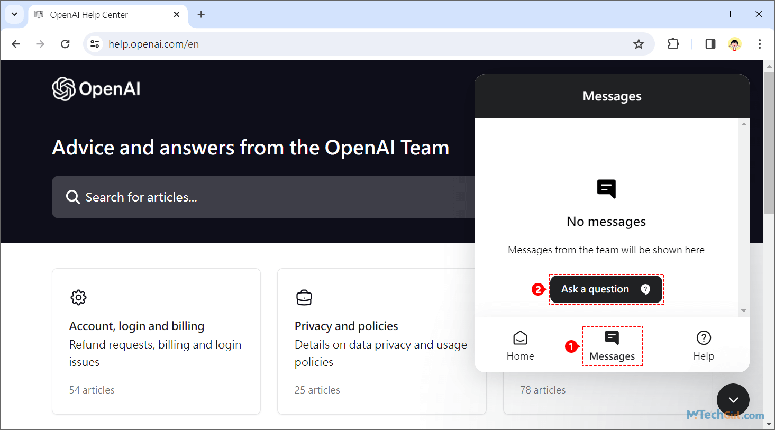Open the Home tab in messenger
775x430 pixels.
[x=521, y=346]
